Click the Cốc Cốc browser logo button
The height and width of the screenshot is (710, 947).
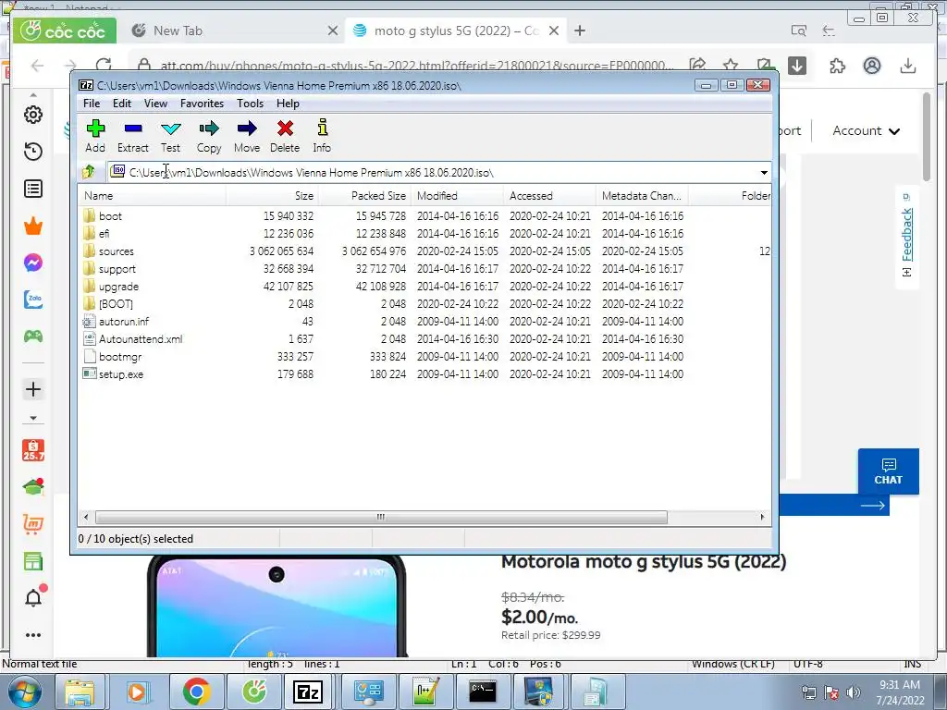coord(64,31)
